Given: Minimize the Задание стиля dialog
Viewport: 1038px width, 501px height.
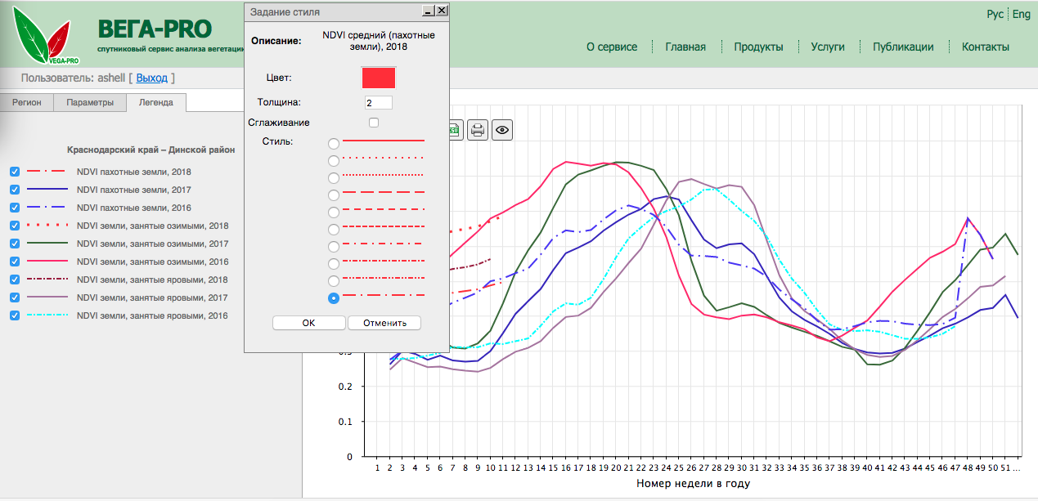Looking at the screenshot, I should (427, 11).
